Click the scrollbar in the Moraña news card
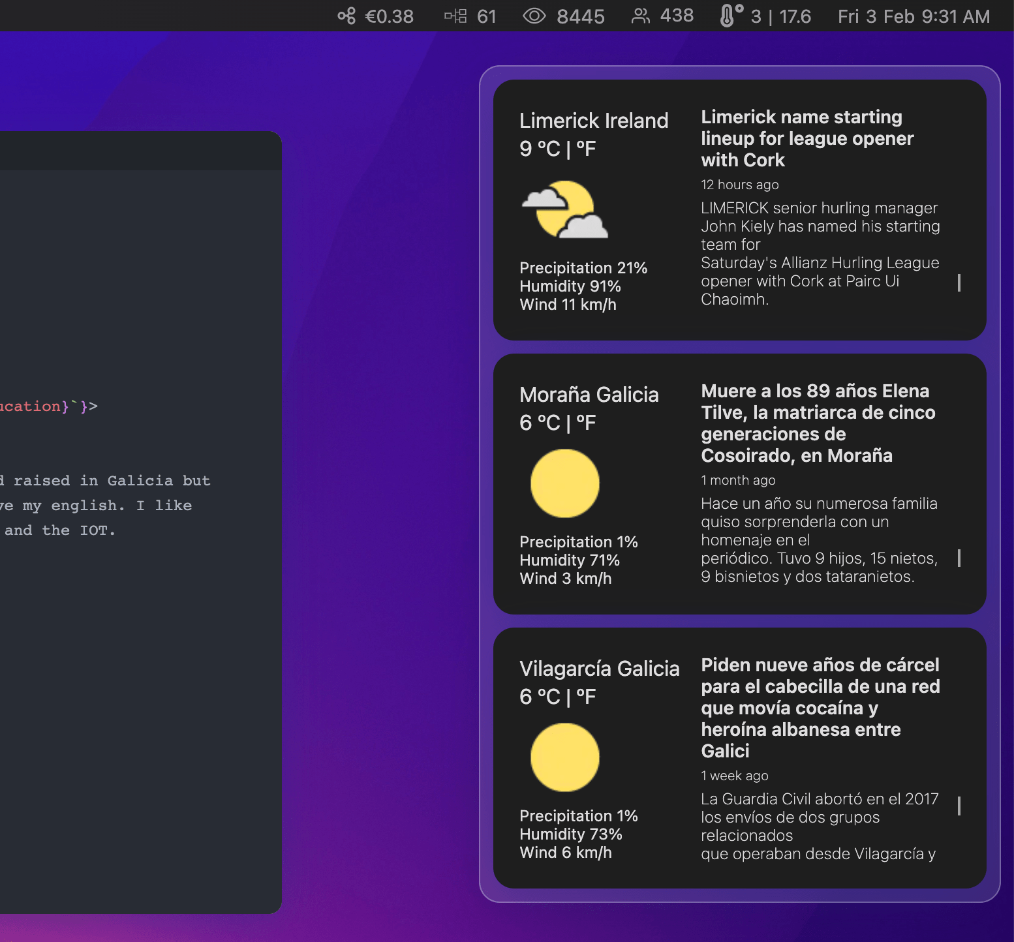 [x=959, y=558]
